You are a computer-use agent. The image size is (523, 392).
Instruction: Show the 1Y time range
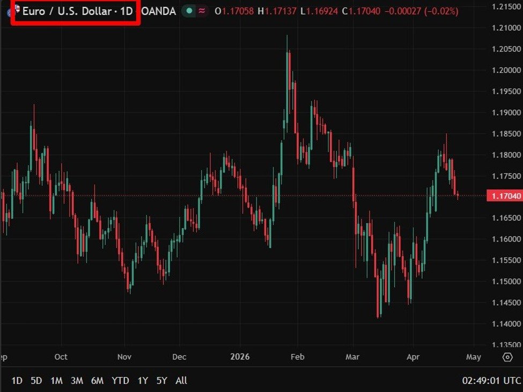point(143,381)
